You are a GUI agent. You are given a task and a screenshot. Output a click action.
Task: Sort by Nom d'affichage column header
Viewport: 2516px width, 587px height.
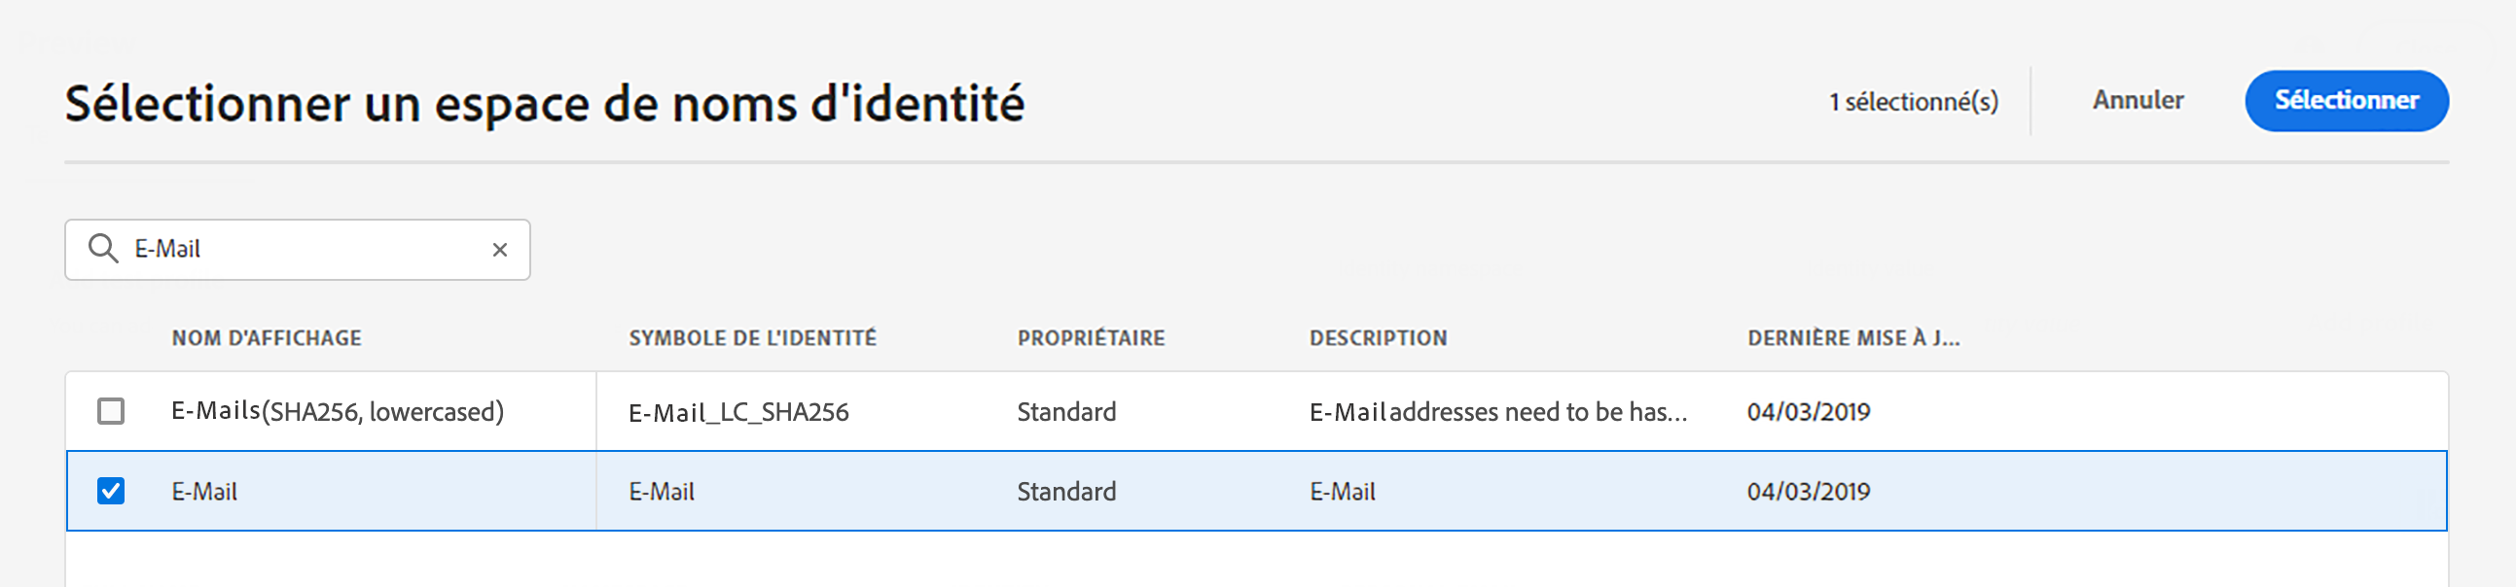(x=267, y=338)
